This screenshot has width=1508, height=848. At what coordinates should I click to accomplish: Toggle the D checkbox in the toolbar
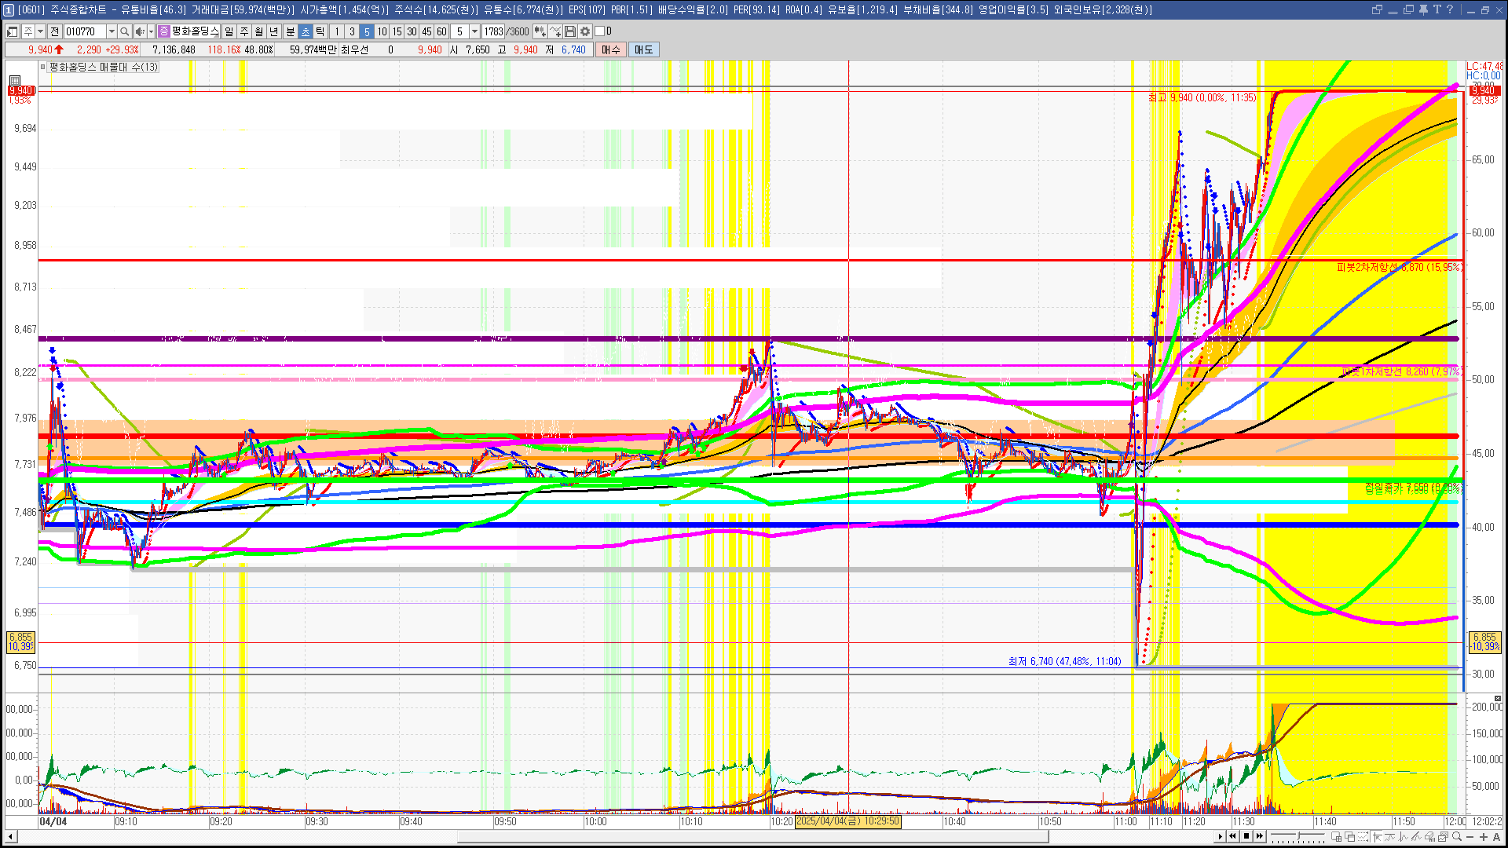click(600, 31)
